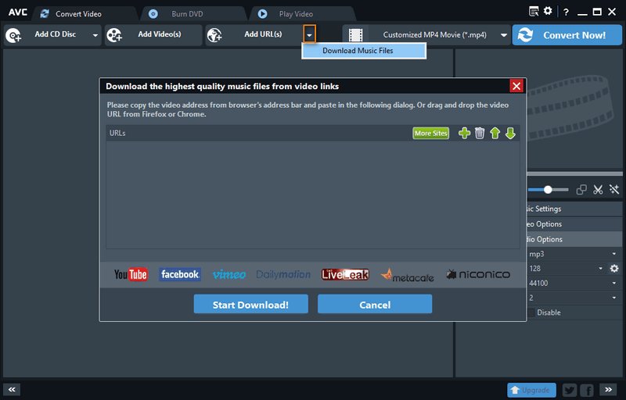Open the scissors cut tool
Screen dimensions: 626x400
click(x=598, y=190)
